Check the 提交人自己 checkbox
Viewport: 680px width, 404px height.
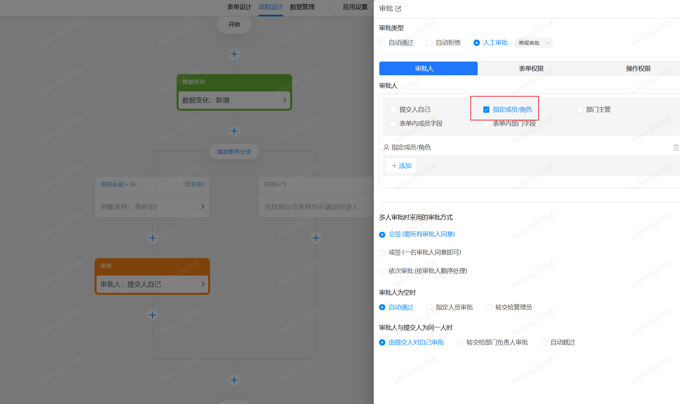coord(393,110)
